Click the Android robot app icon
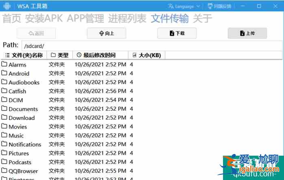 coord(7,6)
